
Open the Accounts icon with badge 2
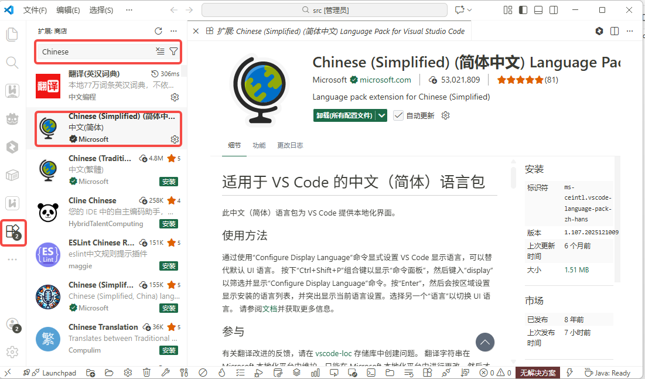[x=13, y=325]
